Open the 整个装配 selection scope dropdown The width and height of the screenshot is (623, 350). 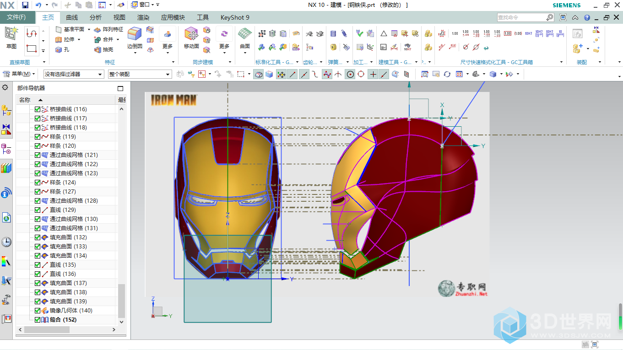click(140, 74)
